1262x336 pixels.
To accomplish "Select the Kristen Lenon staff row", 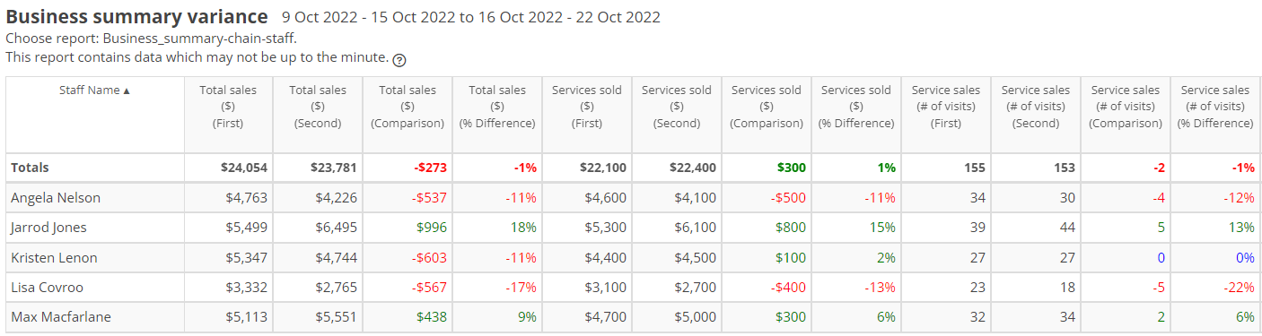I will (x=633, y=258).
